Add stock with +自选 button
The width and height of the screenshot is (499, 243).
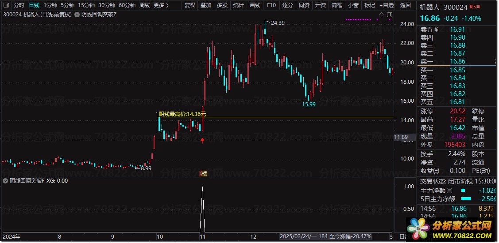(386, 5)
